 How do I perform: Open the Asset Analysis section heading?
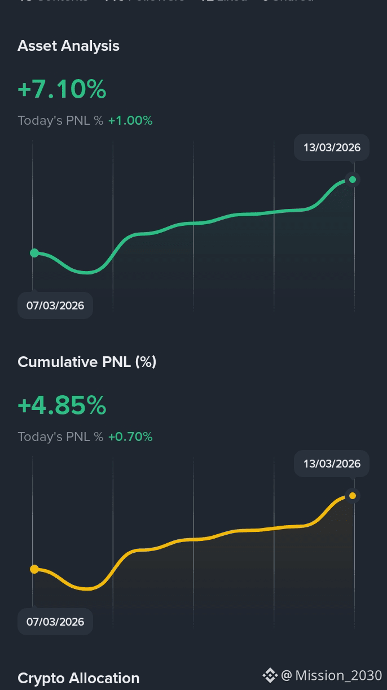click(x=68, y=46)
